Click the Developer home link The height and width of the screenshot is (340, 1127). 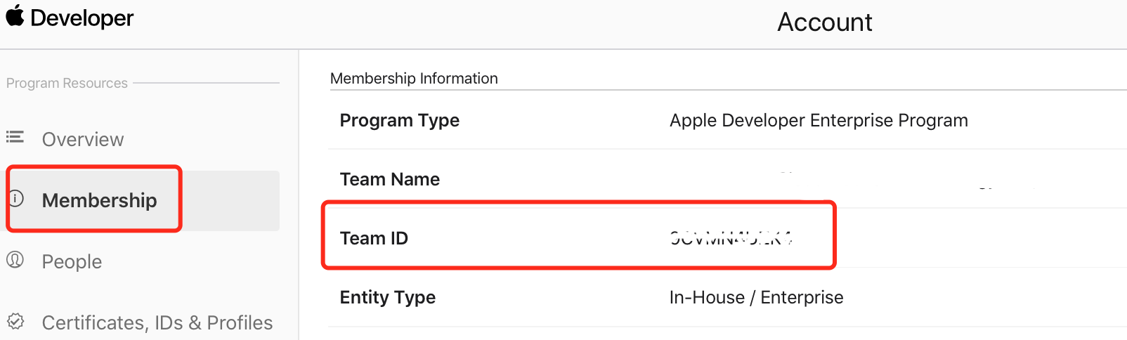[x=82, y=18]
